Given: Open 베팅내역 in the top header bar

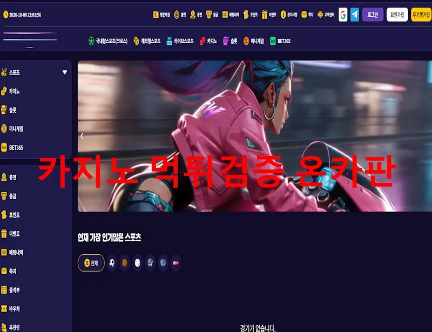Looking at the screenshot, I should point(231,15).
